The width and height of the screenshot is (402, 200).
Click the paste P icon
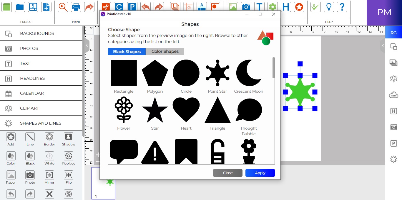click(132, 7)
